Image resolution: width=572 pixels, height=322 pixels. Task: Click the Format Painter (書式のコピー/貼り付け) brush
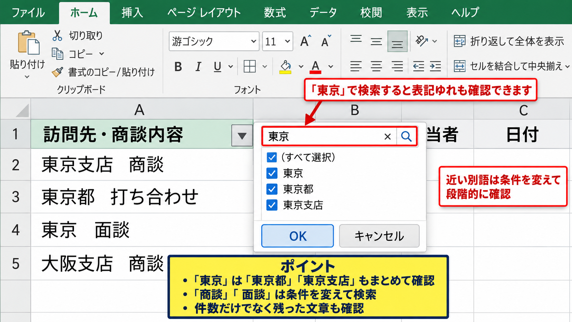(x=57, y=72)
